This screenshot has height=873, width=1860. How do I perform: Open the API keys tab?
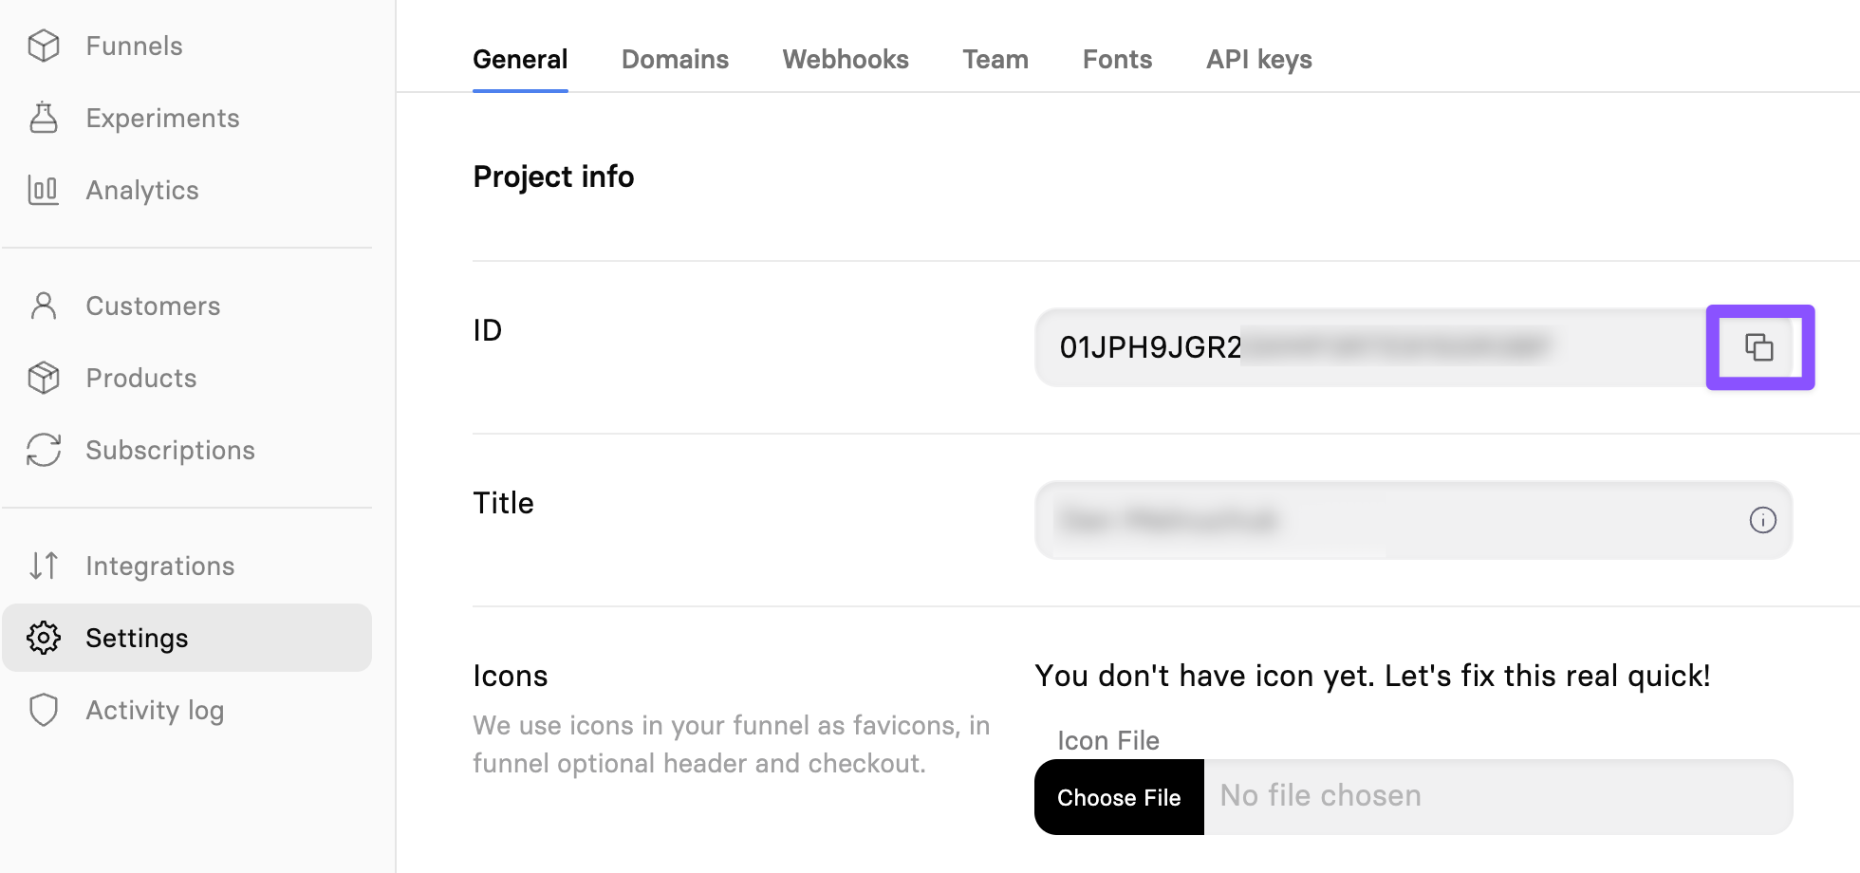[1258, 59]
